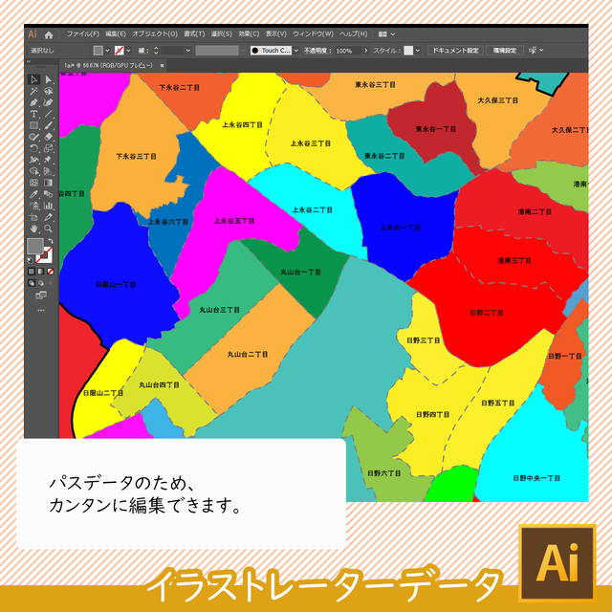The width and height of the screenshot is (612, 612).
Task: Select the Rotate tool
Action: [x=34, y=148]
